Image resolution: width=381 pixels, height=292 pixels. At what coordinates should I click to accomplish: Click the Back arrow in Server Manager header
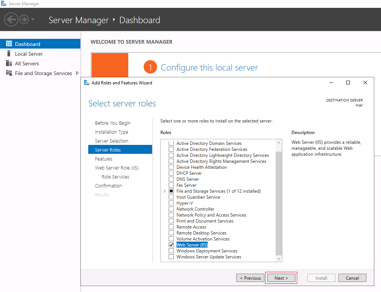[11, 19]
